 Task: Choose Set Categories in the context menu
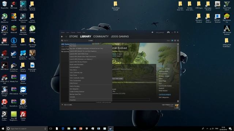(x=90, y=89)
